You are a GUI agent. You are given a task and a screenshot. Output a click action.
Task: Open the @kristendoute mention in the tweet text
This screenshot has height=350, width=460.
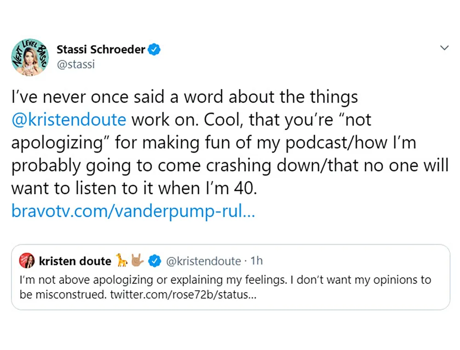[x=68, y=119]
